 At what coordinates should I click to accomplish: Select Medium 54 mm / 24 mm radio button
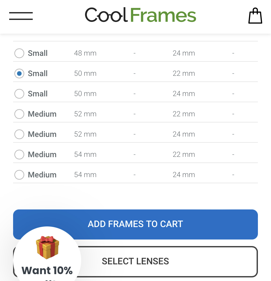tap(19, 175)
